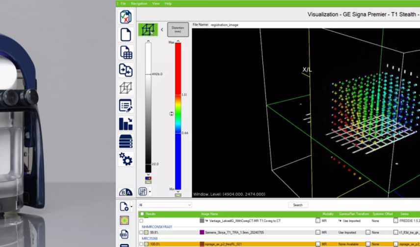Viewport: 420px width, 247px height.
Task: Click the result status icon beside 100.0%
Action: point(146,244)
